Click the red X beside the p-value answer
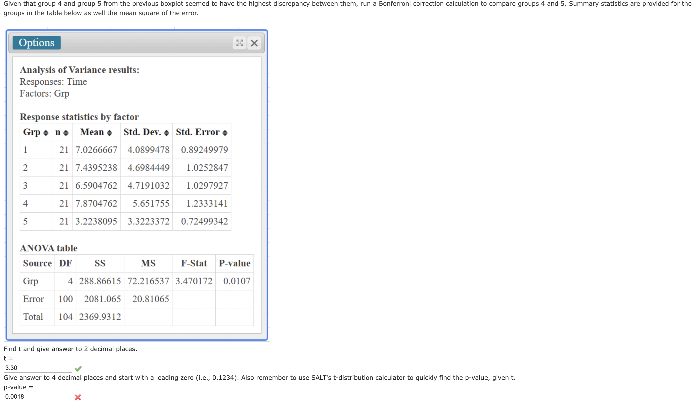 [78, 397]
